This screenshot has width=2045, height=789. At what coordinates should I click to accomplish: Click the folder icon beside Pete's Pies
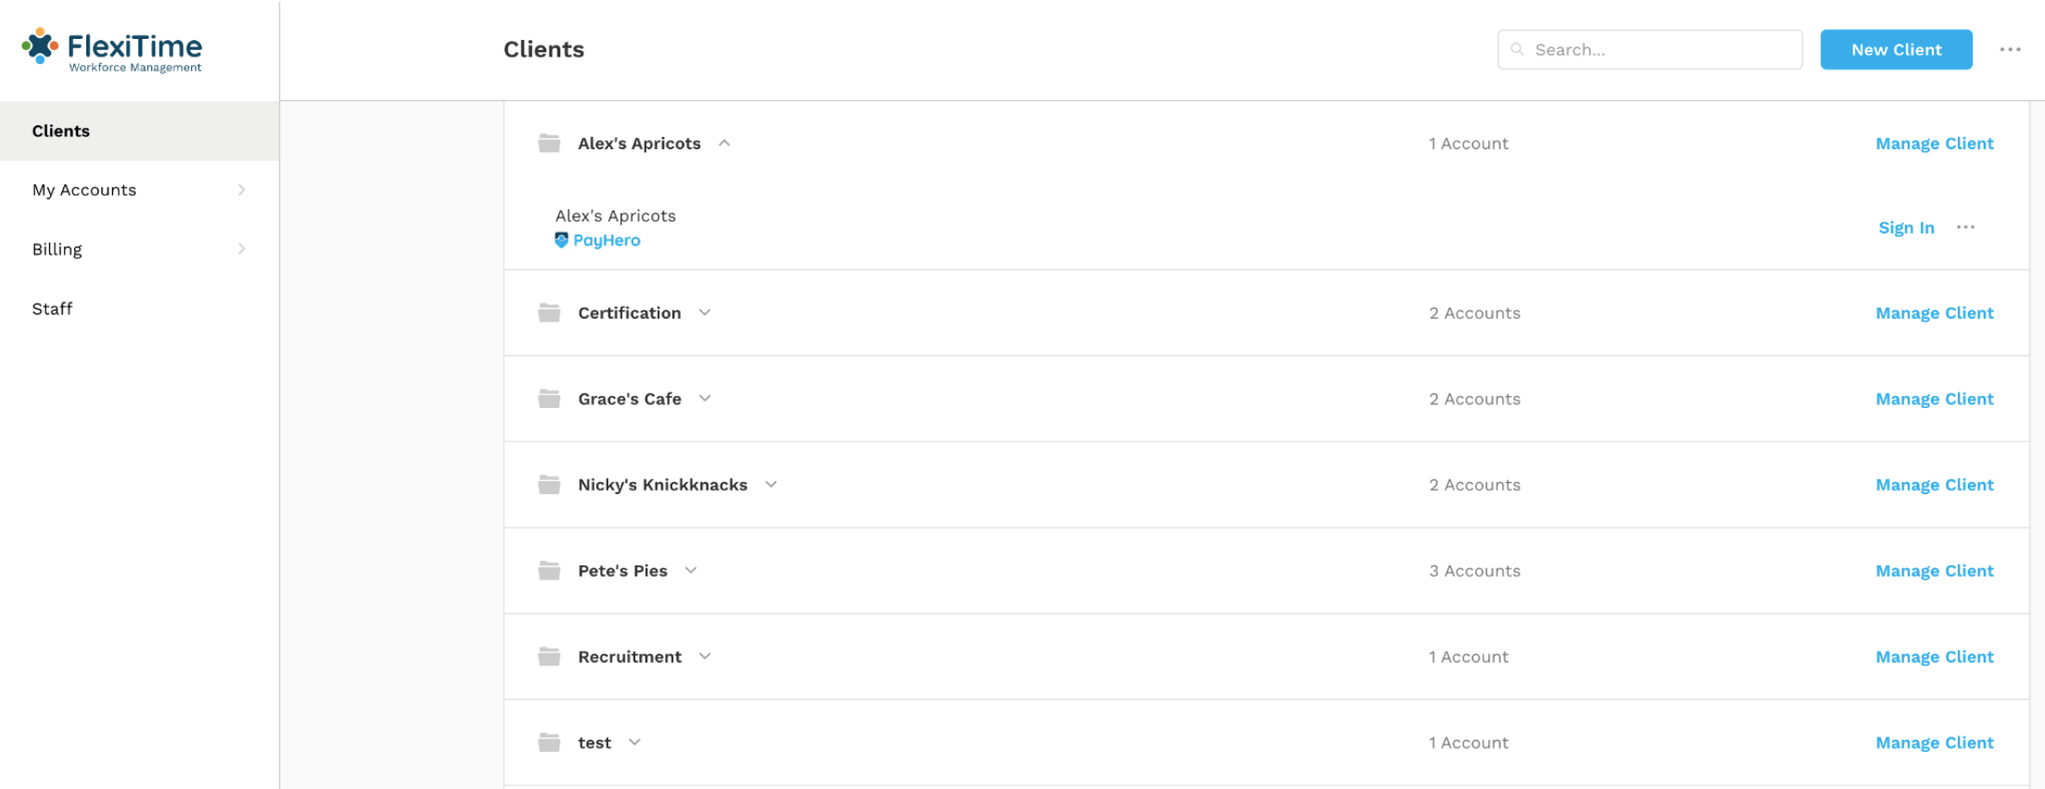(549, 570)
